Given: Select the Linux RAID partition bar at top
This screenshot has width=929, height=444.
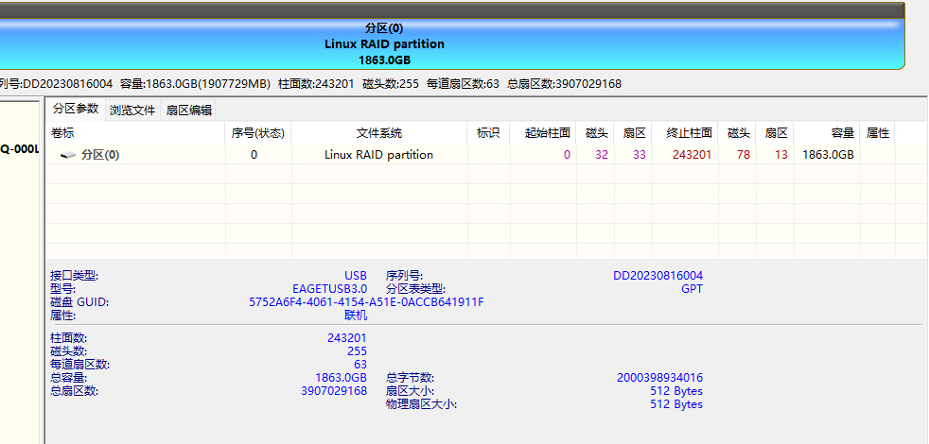Looking at the screenshot, I should (x=384, y=43).
